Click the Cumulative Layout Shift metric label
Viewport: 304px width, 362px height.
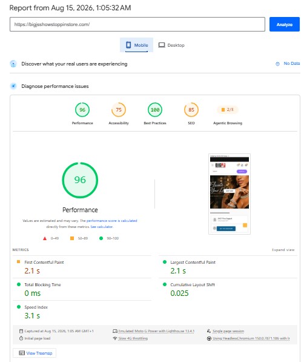coord(193,284)
